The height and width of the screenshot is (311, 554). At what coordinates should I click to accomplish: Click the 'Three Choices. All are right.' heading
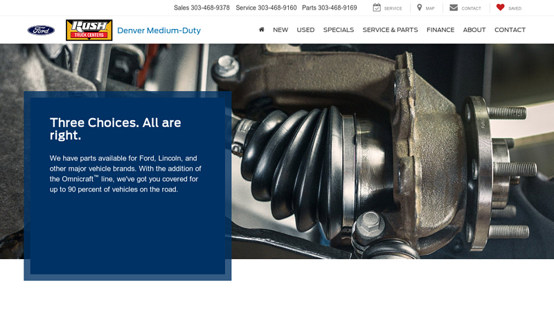(x=115, y=129)
